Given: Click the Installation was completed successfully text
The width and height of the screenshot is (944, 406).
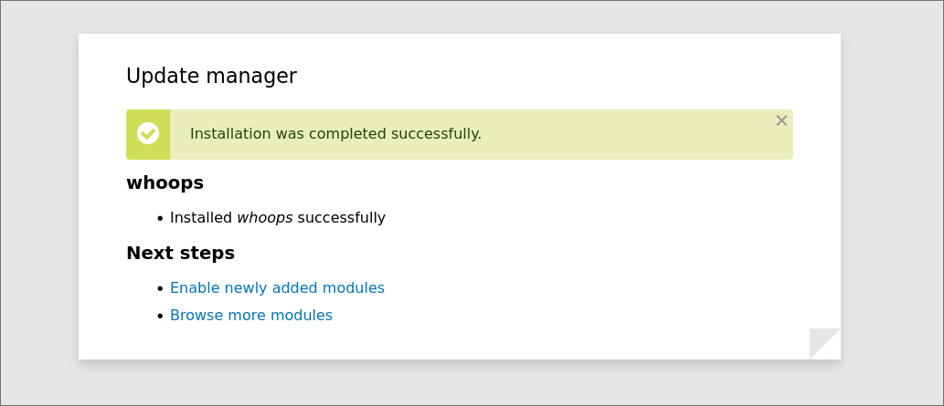Looking at the screenshot, I should pos(335,134).
